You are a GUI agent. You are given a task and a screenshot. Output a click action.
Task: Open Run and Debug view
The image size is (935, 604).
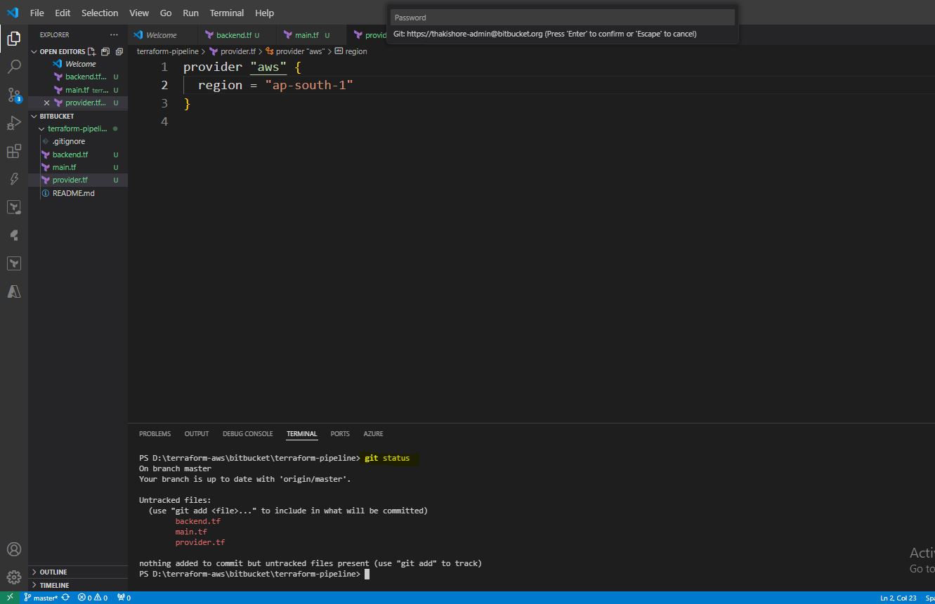[x=13, y=124]
